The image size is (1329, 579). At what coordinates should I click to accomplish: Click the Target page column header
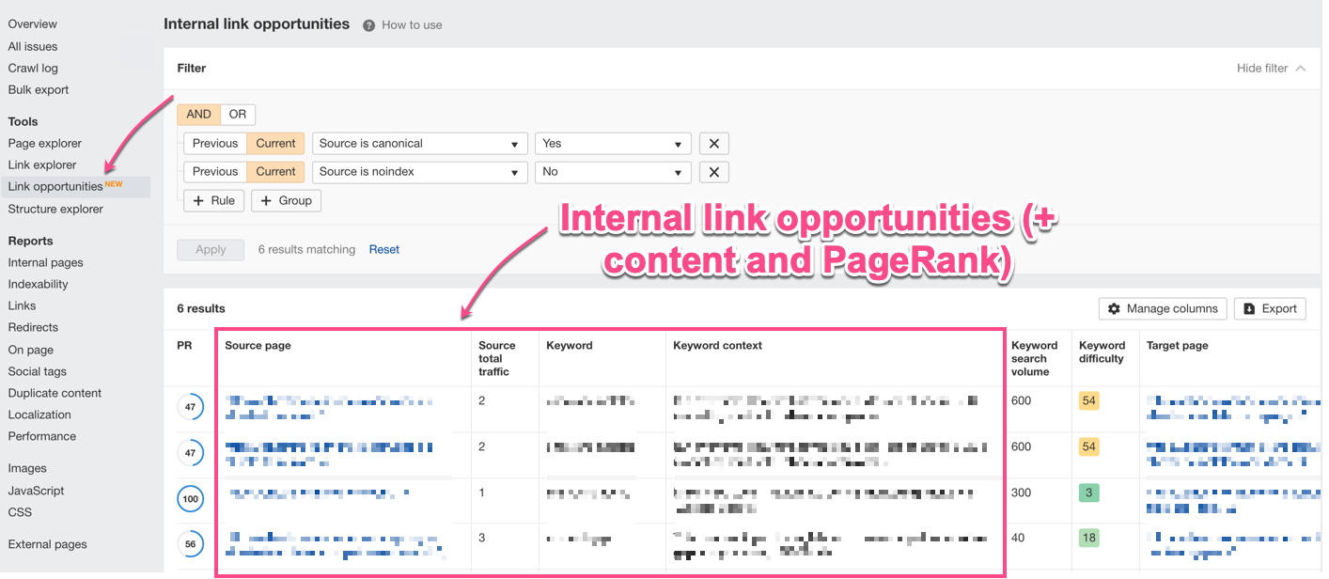(x=1178, y=346)
